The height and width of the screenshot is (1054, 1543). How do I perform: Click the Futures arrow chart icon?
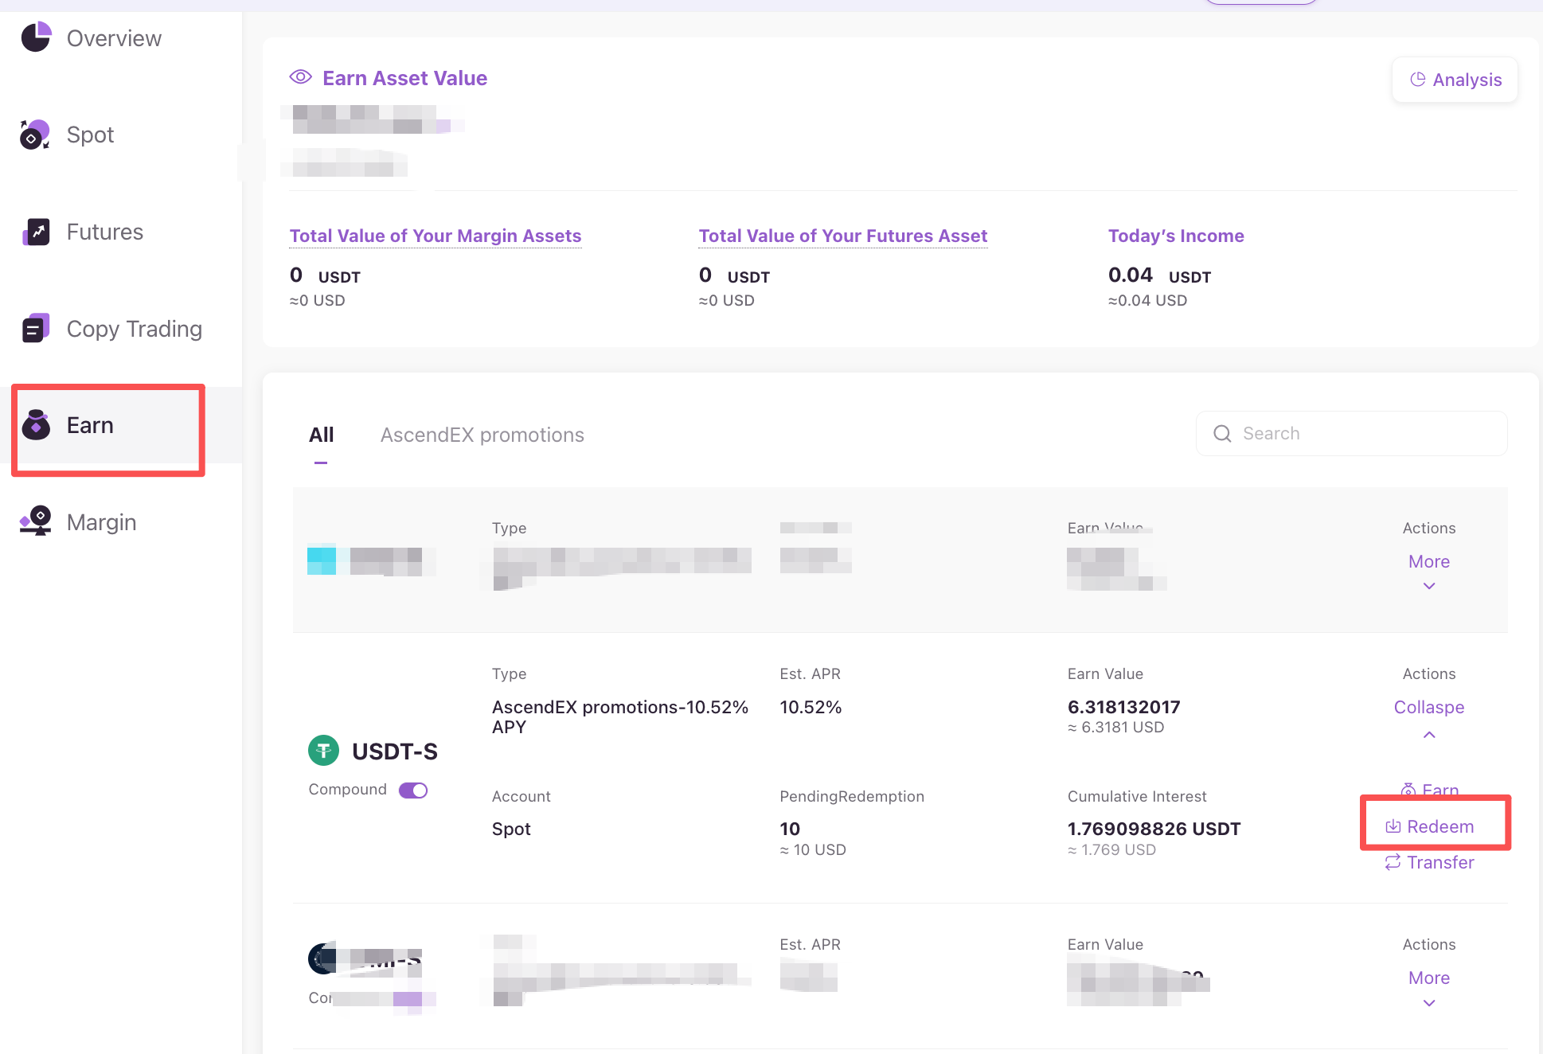point(36,232)
